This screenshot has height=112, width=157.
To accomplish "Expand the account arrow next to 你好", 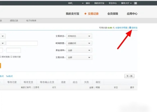I will click(83, 3).
